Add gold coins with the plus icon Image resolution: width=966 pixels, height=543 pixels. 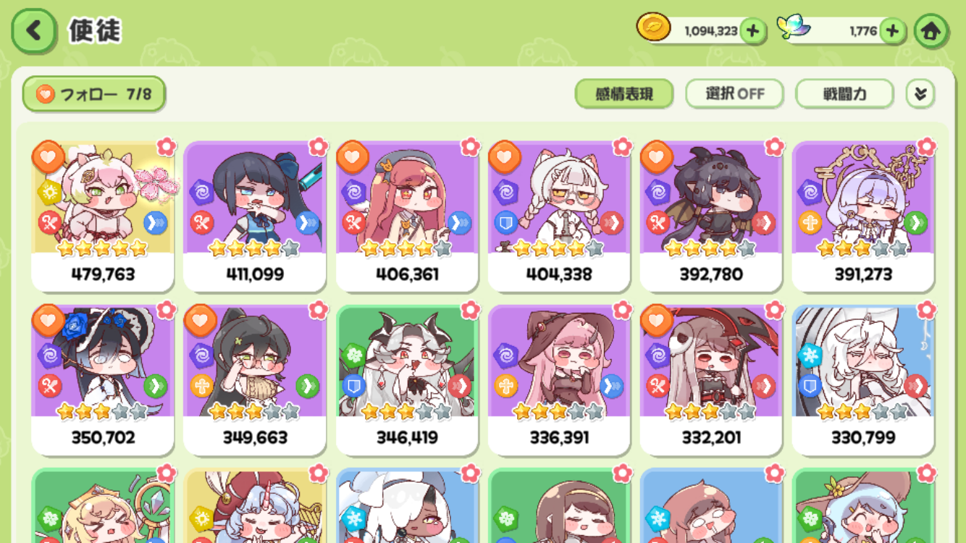(753, 31)
